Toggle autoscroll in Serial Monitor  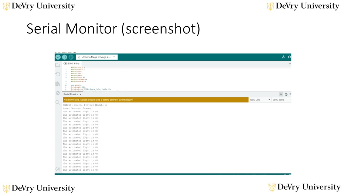pos(281,94)
